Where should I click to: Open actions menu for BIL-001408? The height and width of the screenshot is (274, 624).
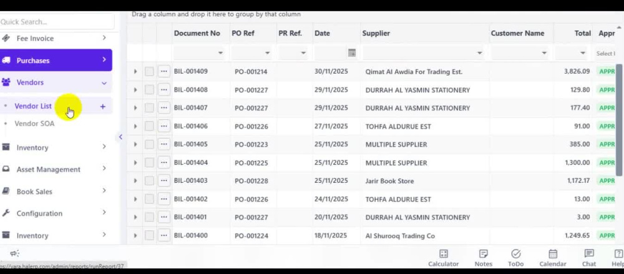163,90
